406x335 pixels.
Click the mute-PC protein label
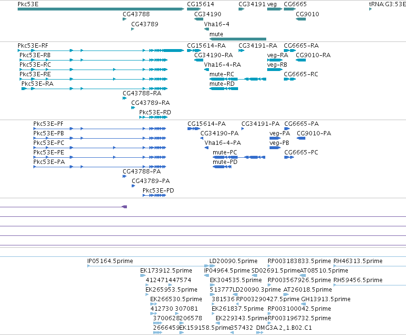point(225,152)
